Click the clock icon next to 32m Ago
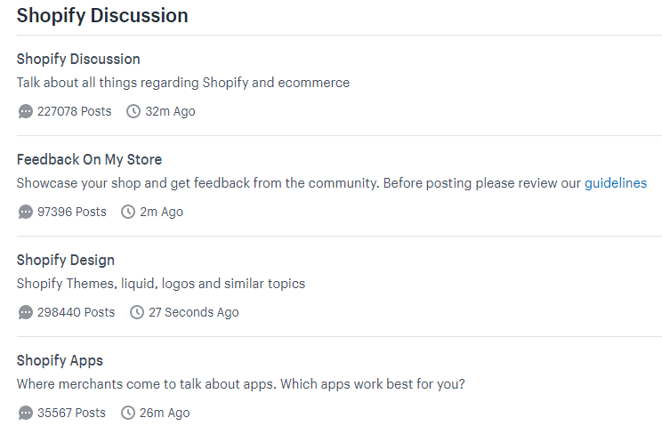Image resolution: width=662 pixels, height=434 pixels. 133,112
